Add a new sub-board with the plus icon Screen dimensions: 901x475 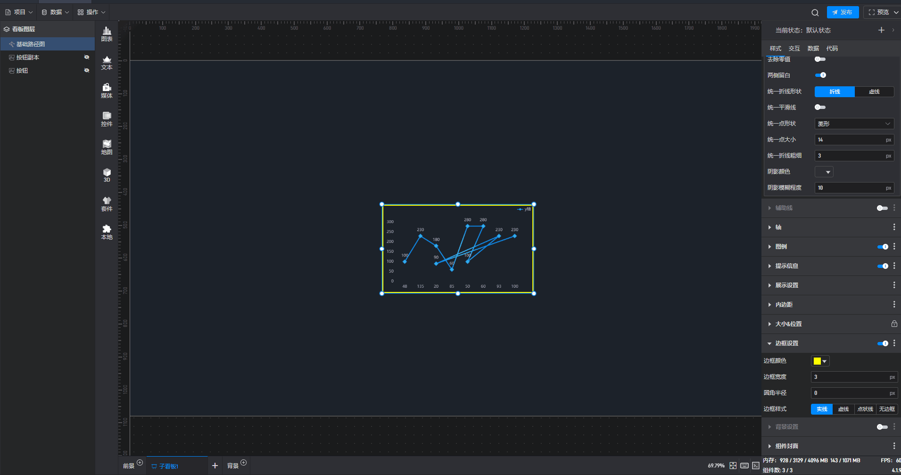click(x=215, y=466)
